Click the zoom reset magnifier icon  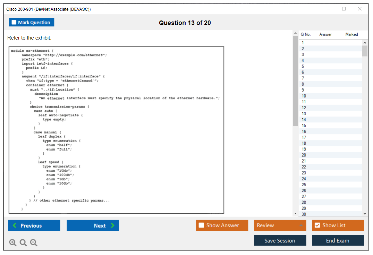[x=23, y=243]
